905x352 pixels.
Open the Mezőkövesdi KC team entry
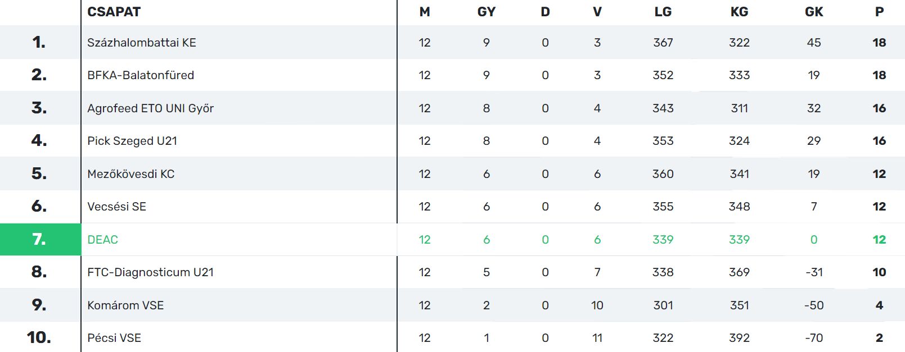[130, 174]
